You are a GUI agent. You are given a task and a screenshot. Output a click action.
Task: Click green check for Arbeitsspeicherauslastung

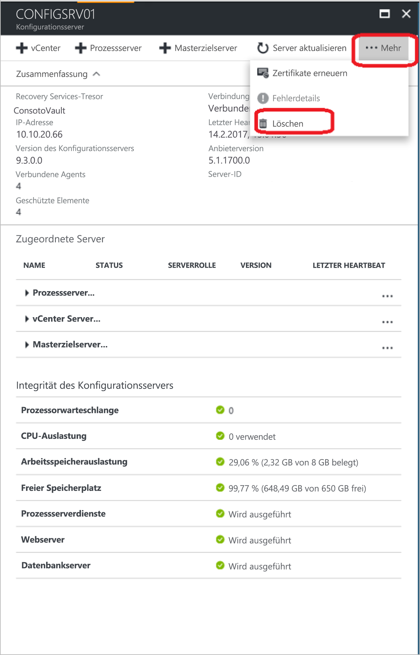pos(220,461)
